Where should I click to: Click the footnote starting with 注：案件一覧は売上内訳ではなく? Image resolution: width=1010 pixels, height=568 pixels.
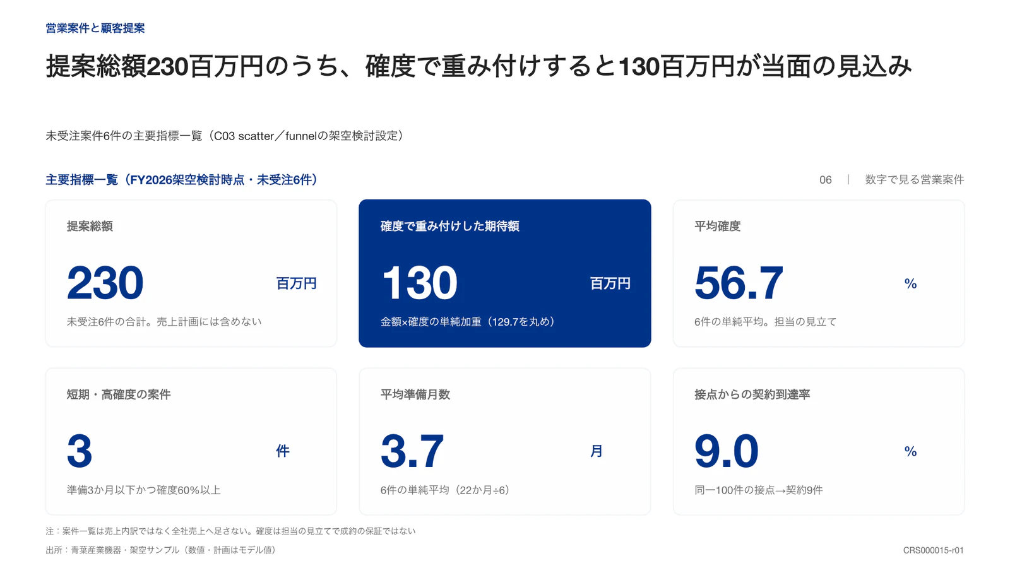[x=230, y=531]
